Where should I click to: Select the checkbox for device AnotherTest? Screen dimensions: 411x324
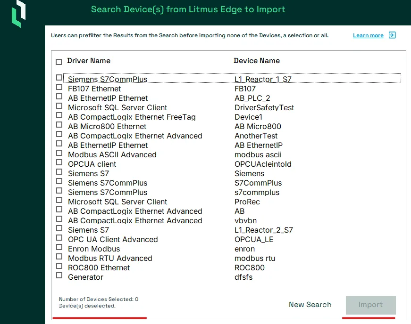pos(59,134)
